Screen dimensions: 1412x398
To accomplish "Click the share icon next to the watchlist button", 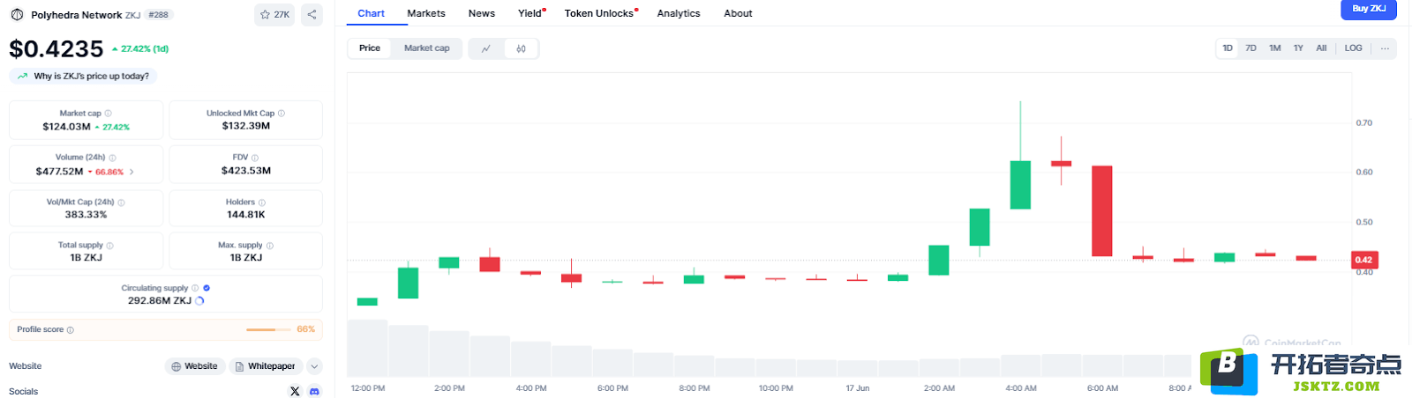I will 312,14.
